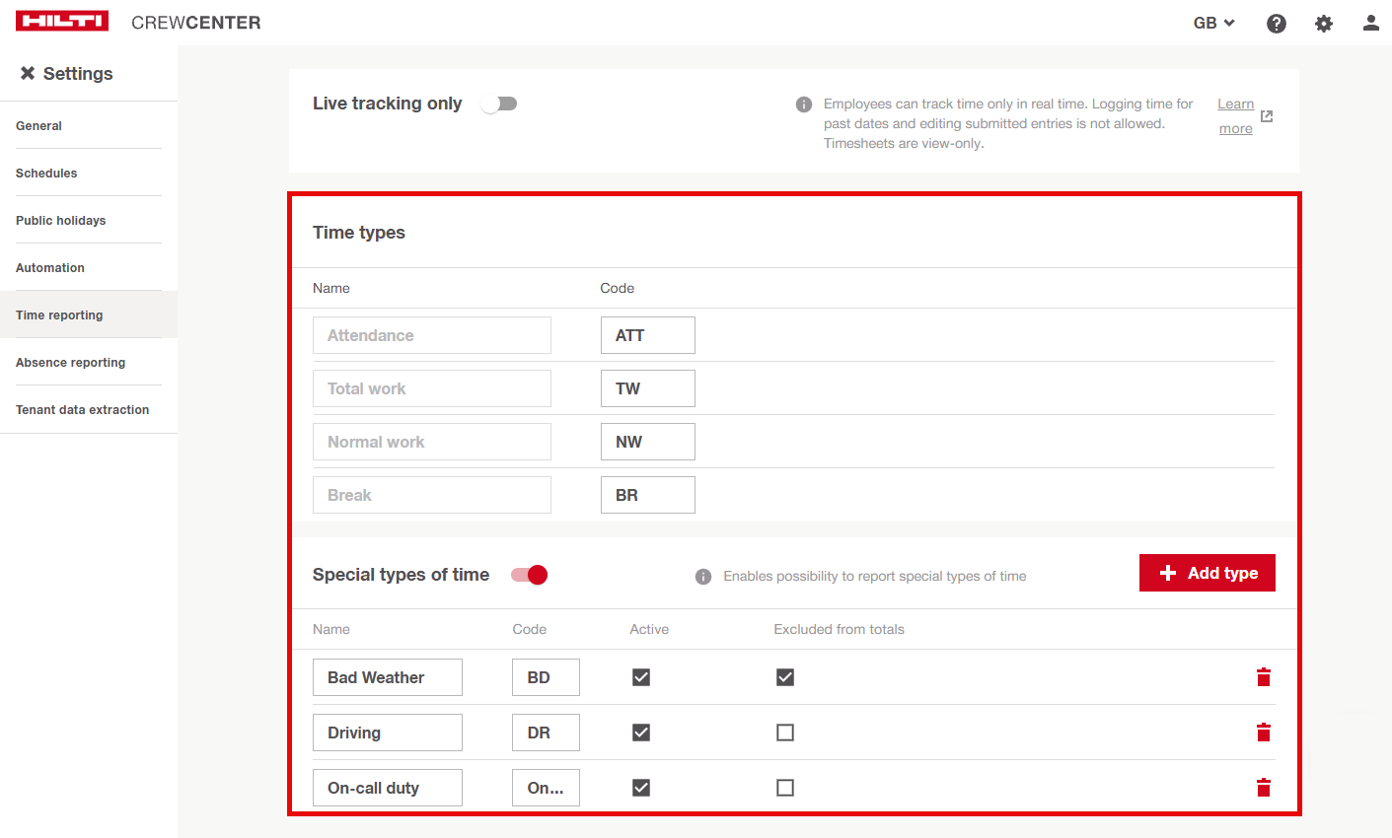Uncheck Active for Driving
The image size is (1392, 838).
click(641, 733)
